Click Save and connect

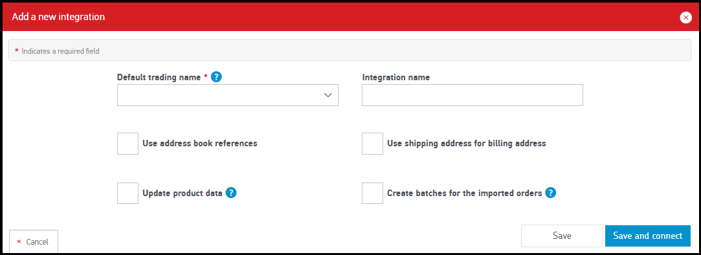pyautogui.click(x=648, y=236)
